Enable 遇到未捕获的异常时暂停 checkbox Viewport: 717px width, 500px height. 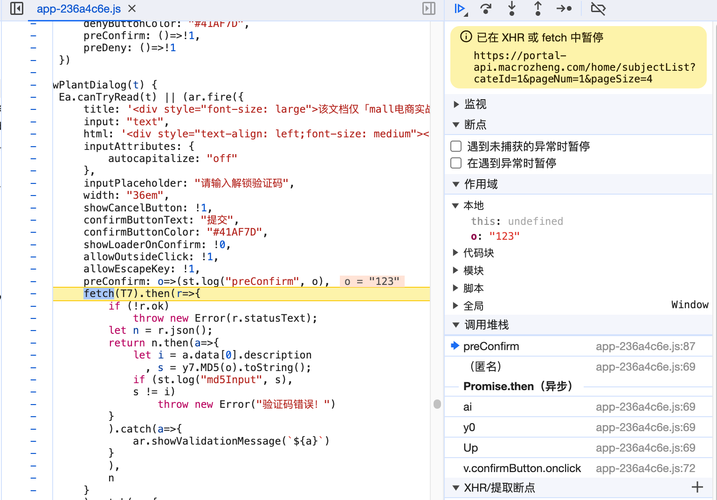point(456,147)
